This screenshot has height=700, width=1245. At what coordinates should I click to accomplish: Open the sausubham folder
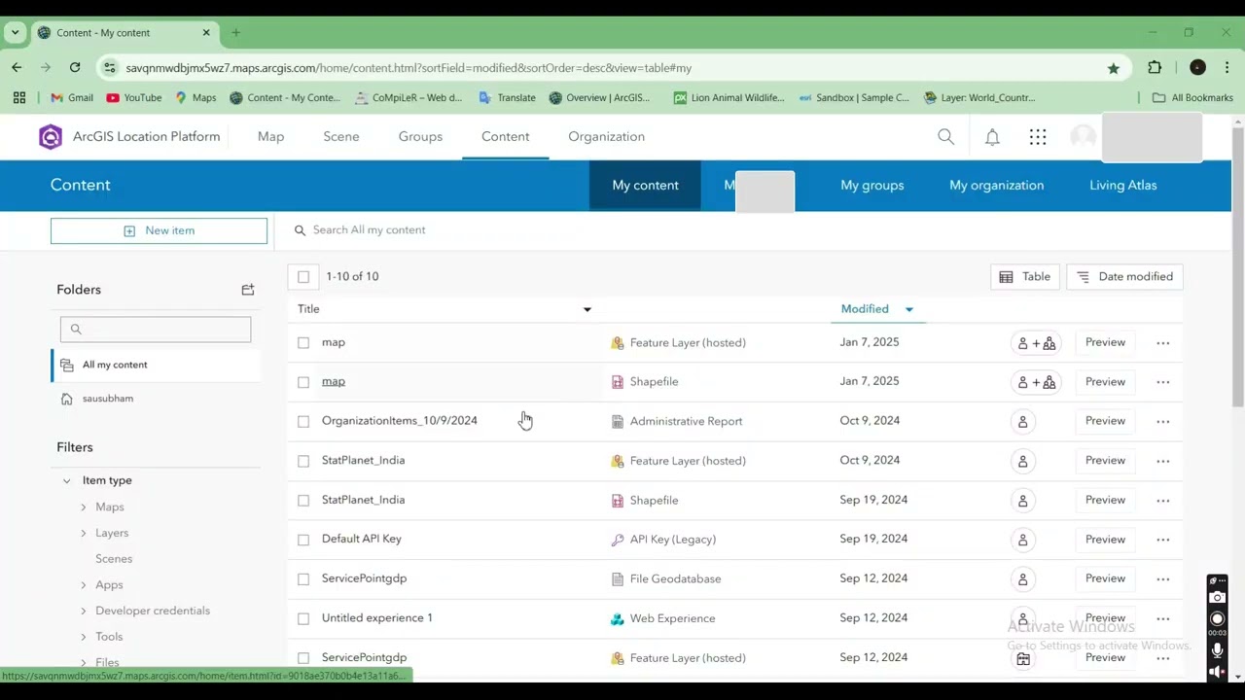click(x=107, y=399)
